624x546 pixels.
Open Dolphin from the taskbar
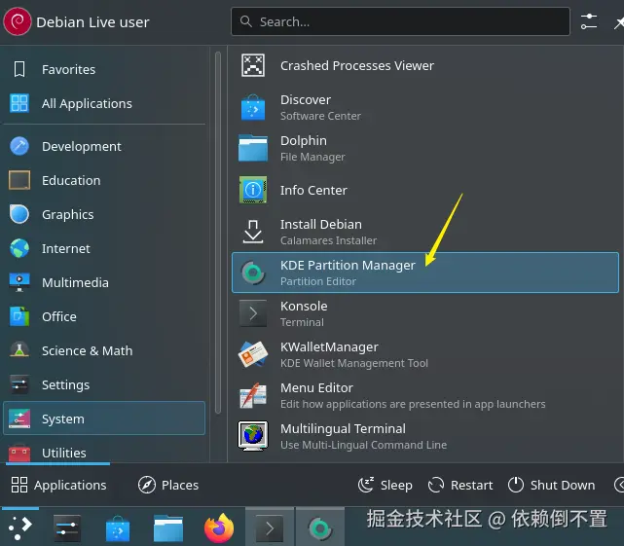[x=168, y=528]
